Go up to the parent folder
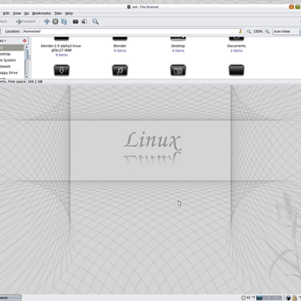Viewport: 301px width, 301px height. pyautogui.click(x=47, y=22)
